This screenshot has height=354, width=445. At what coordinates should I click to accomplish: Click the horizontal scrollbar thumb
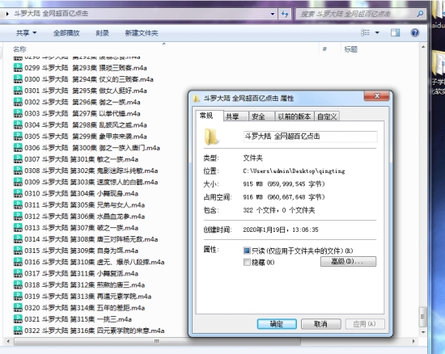click(157, 341)
